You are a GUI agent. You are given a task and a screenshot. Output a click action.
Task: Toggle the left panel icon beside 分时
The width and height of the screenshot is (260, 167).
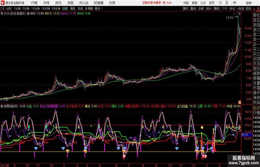(x=2, y=9)
